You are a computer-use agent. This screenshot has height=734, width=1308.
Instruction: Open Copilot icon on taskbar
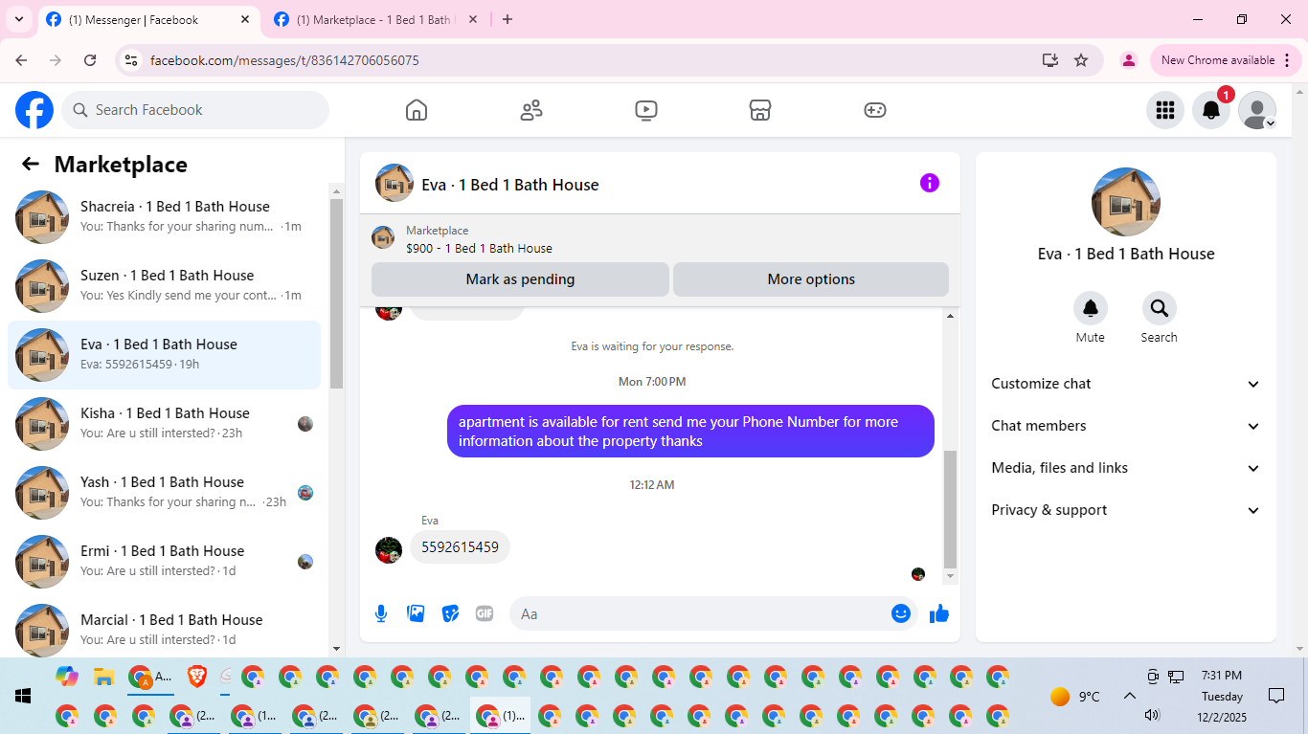[x=66, y=678]
